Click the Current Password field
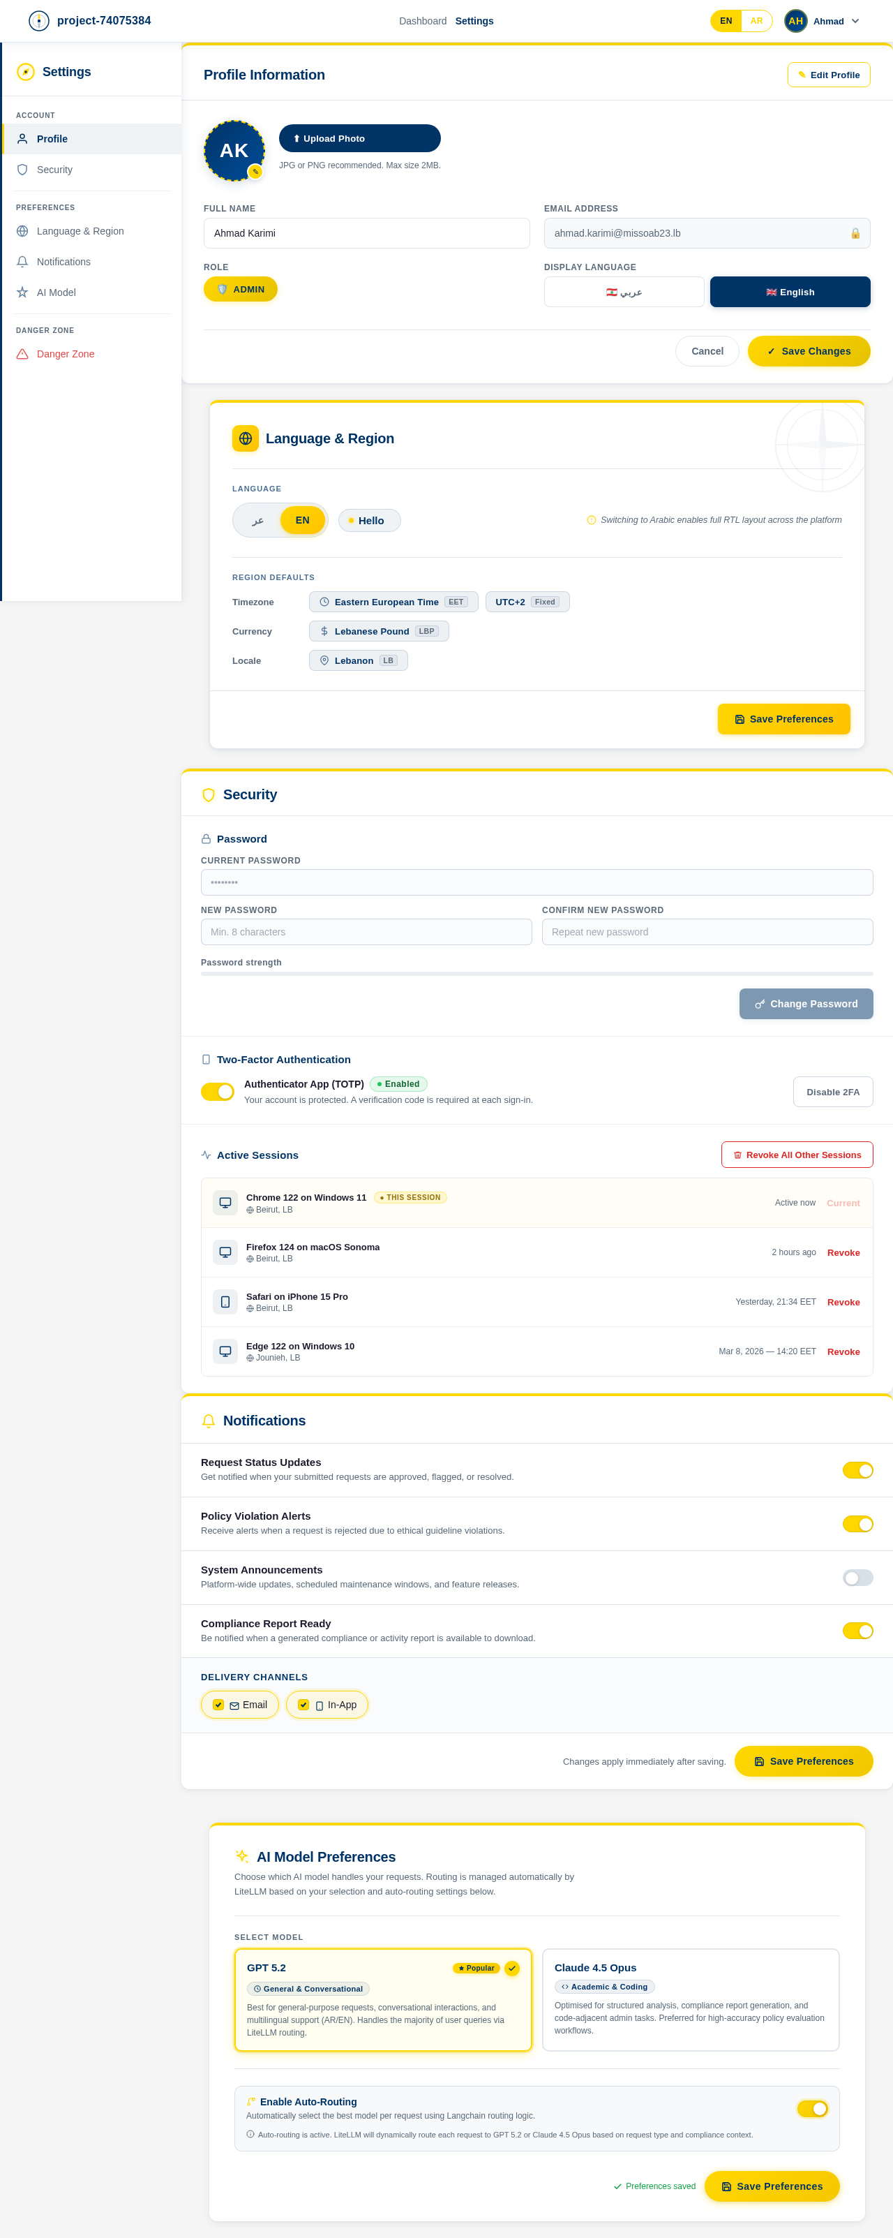893x2238 pixels. [x=536, y=882]
